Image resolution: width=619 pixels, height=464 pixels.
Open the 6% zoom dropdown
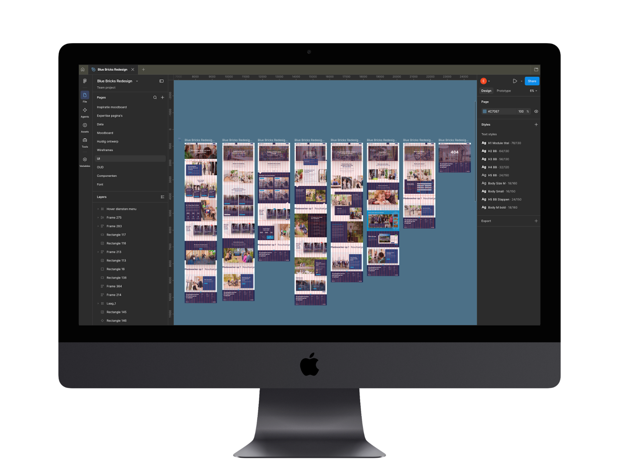coord(533,91)
